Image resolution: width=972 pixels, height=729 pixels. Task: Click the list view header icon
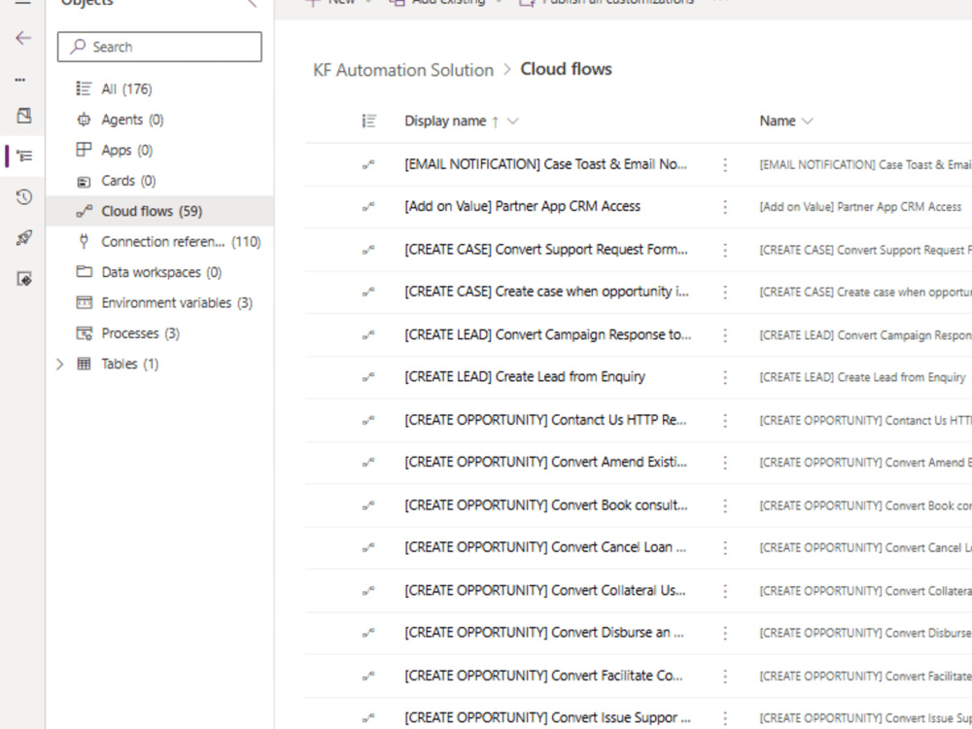click(x=368, y=121)
